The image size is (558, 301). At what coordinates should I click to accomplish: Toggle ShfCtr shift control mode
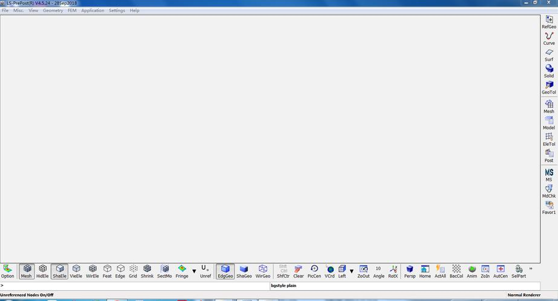[x=284, y=271]
